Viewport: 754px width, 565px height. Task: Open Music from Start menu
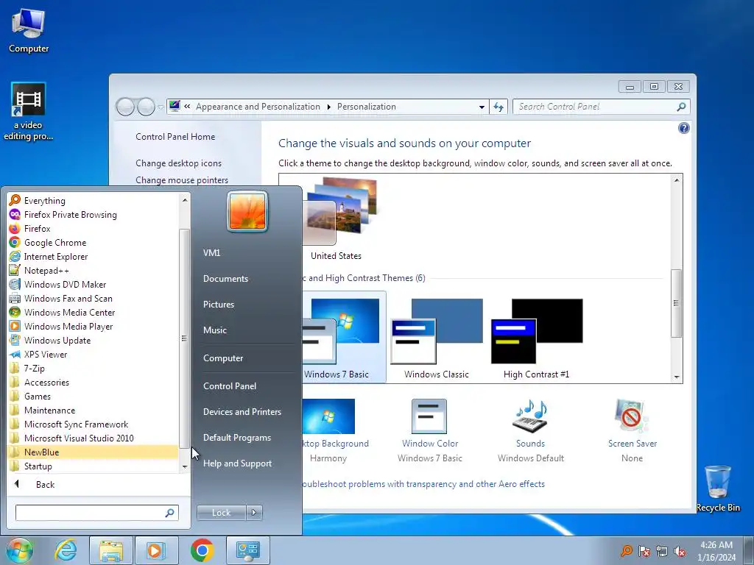coord(214,330)
